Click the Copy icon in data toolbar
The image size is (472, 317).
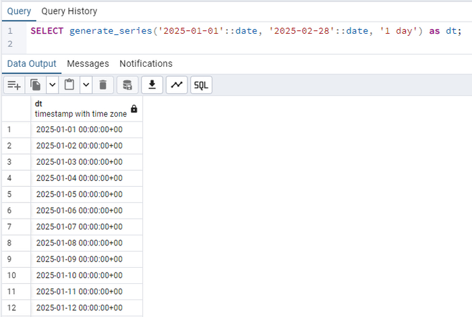[x=35, y=85]
